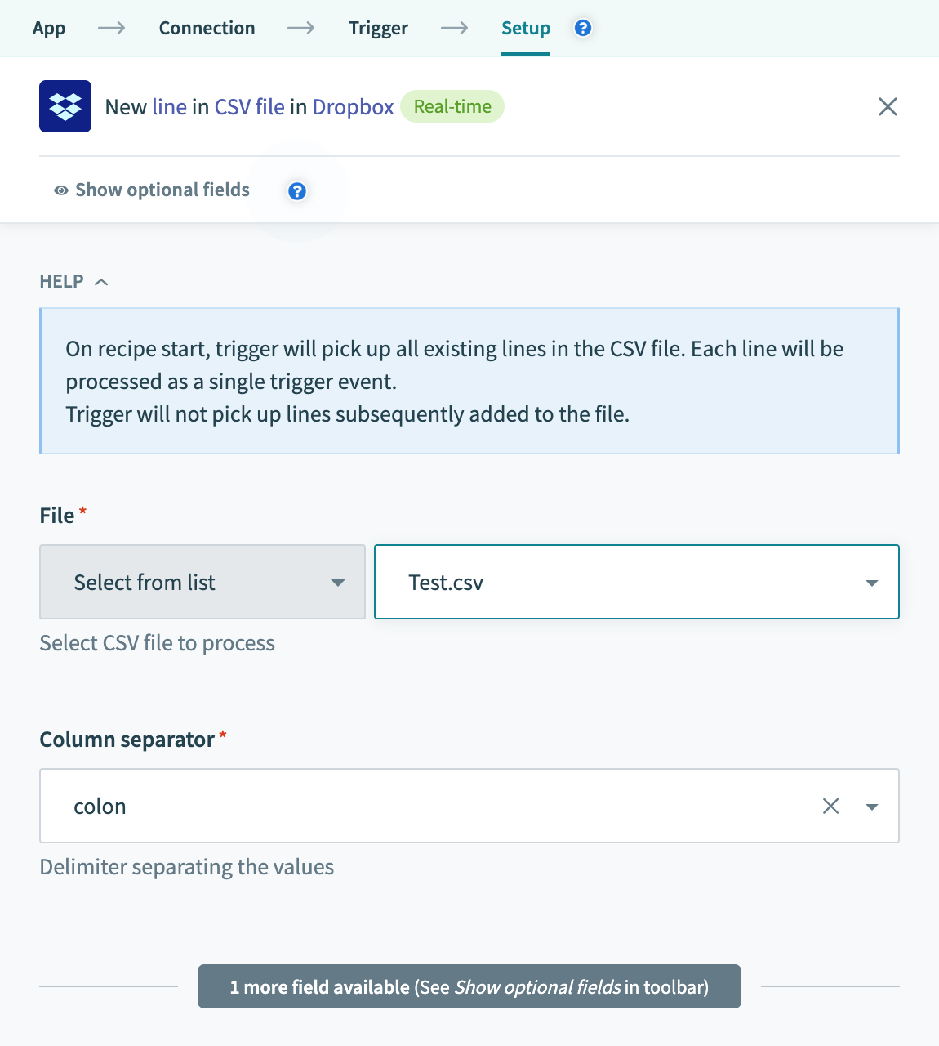Click the arrow between App and Connection
The image size is (939, 1046).
111,27
